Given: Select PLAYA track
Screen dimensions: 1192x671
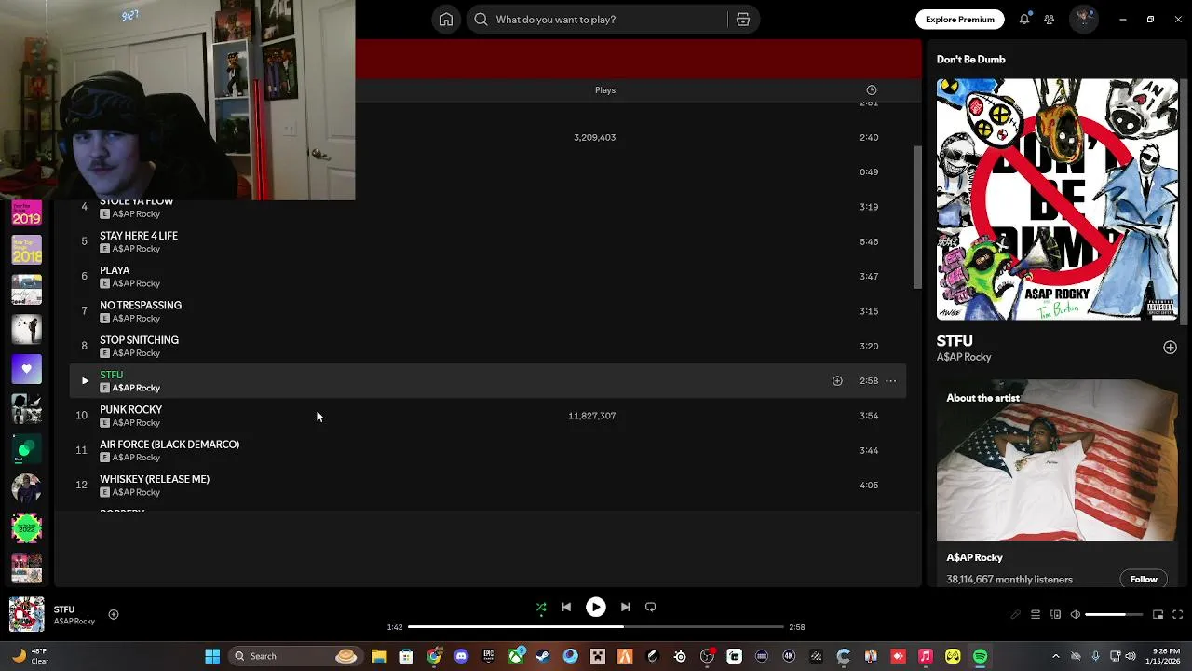Looking at the screenshot, I should coord(115,270).
